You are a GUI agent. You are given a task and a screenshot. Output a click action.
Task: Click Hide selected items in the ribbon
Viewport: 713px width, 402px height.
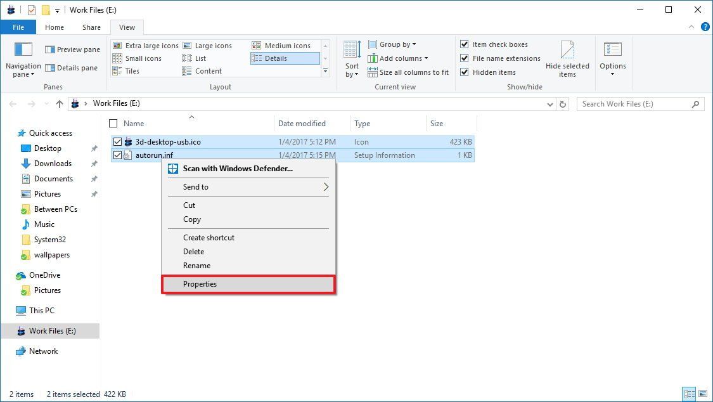point(567,60)
